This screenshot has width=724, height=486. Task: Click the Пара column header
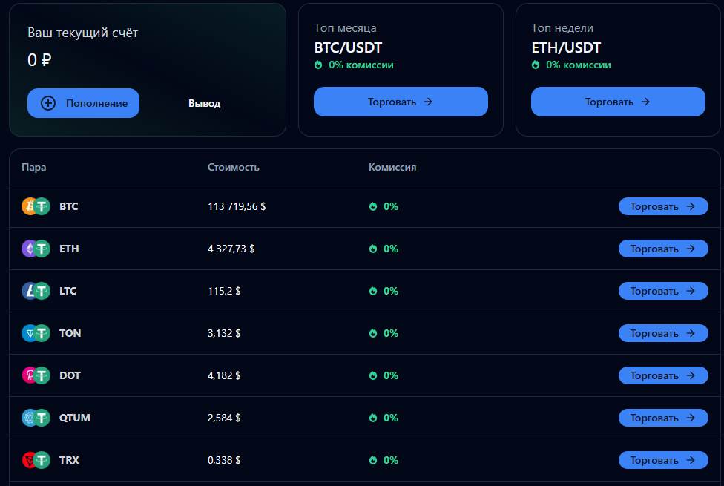[33, 167]
